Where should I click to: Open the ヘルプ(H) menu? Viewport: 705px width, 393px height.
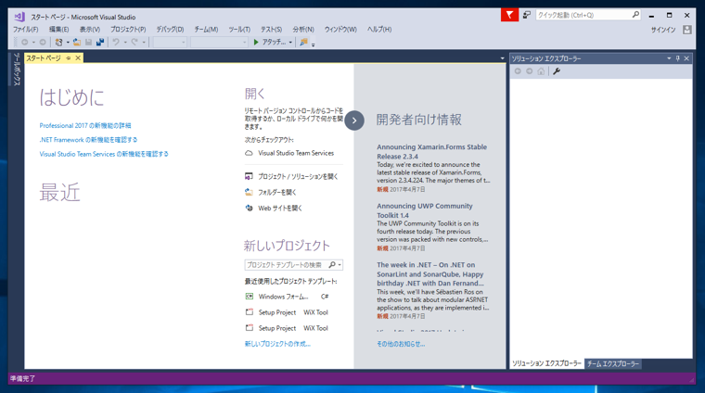(x=379, y=29)
